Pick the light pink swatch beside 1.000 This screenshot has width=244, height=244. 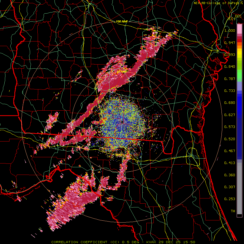tap(239, 29)
